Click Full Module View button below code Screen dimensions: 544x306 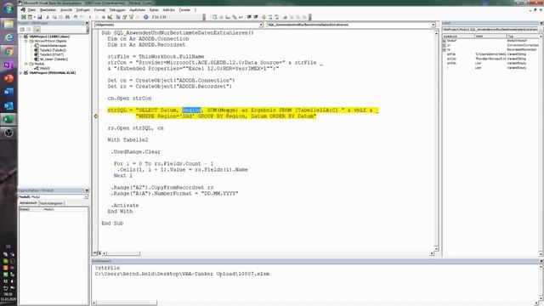point(99,253)
